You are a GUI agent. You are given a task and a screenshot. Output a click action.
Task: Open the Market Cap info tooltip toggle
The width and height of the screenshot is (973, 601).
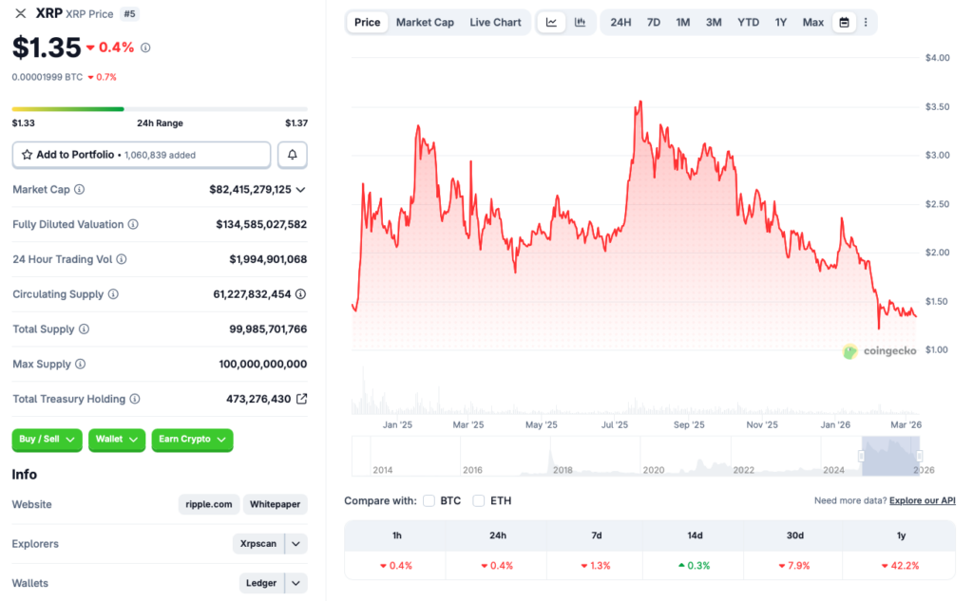tap(78, 189)
